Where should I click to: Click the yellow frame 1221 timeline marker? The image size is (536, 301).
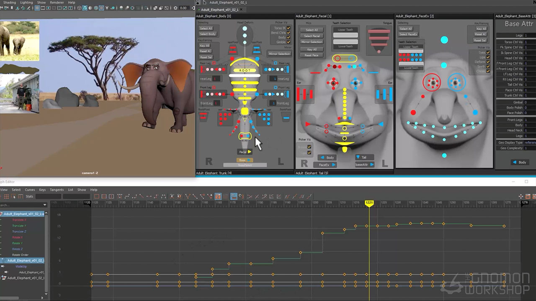coord(369,203)
